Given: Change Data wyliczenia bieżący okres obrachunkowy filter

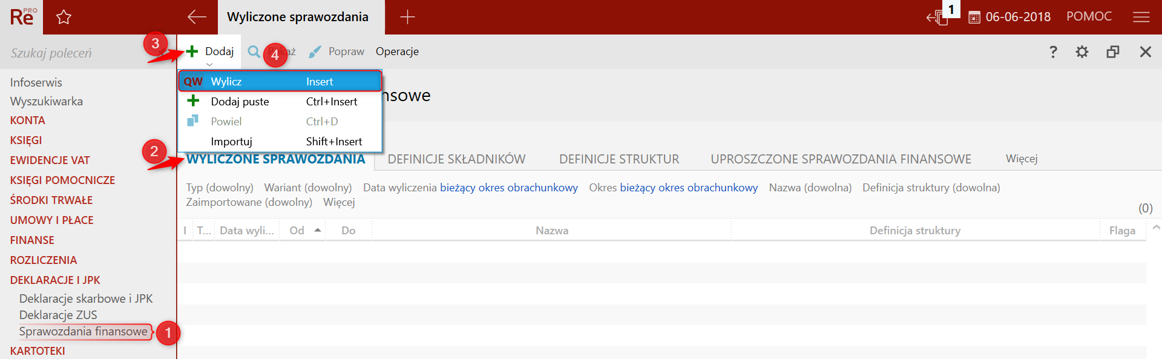Looking at the screenshot, I should tap(470, 188).
